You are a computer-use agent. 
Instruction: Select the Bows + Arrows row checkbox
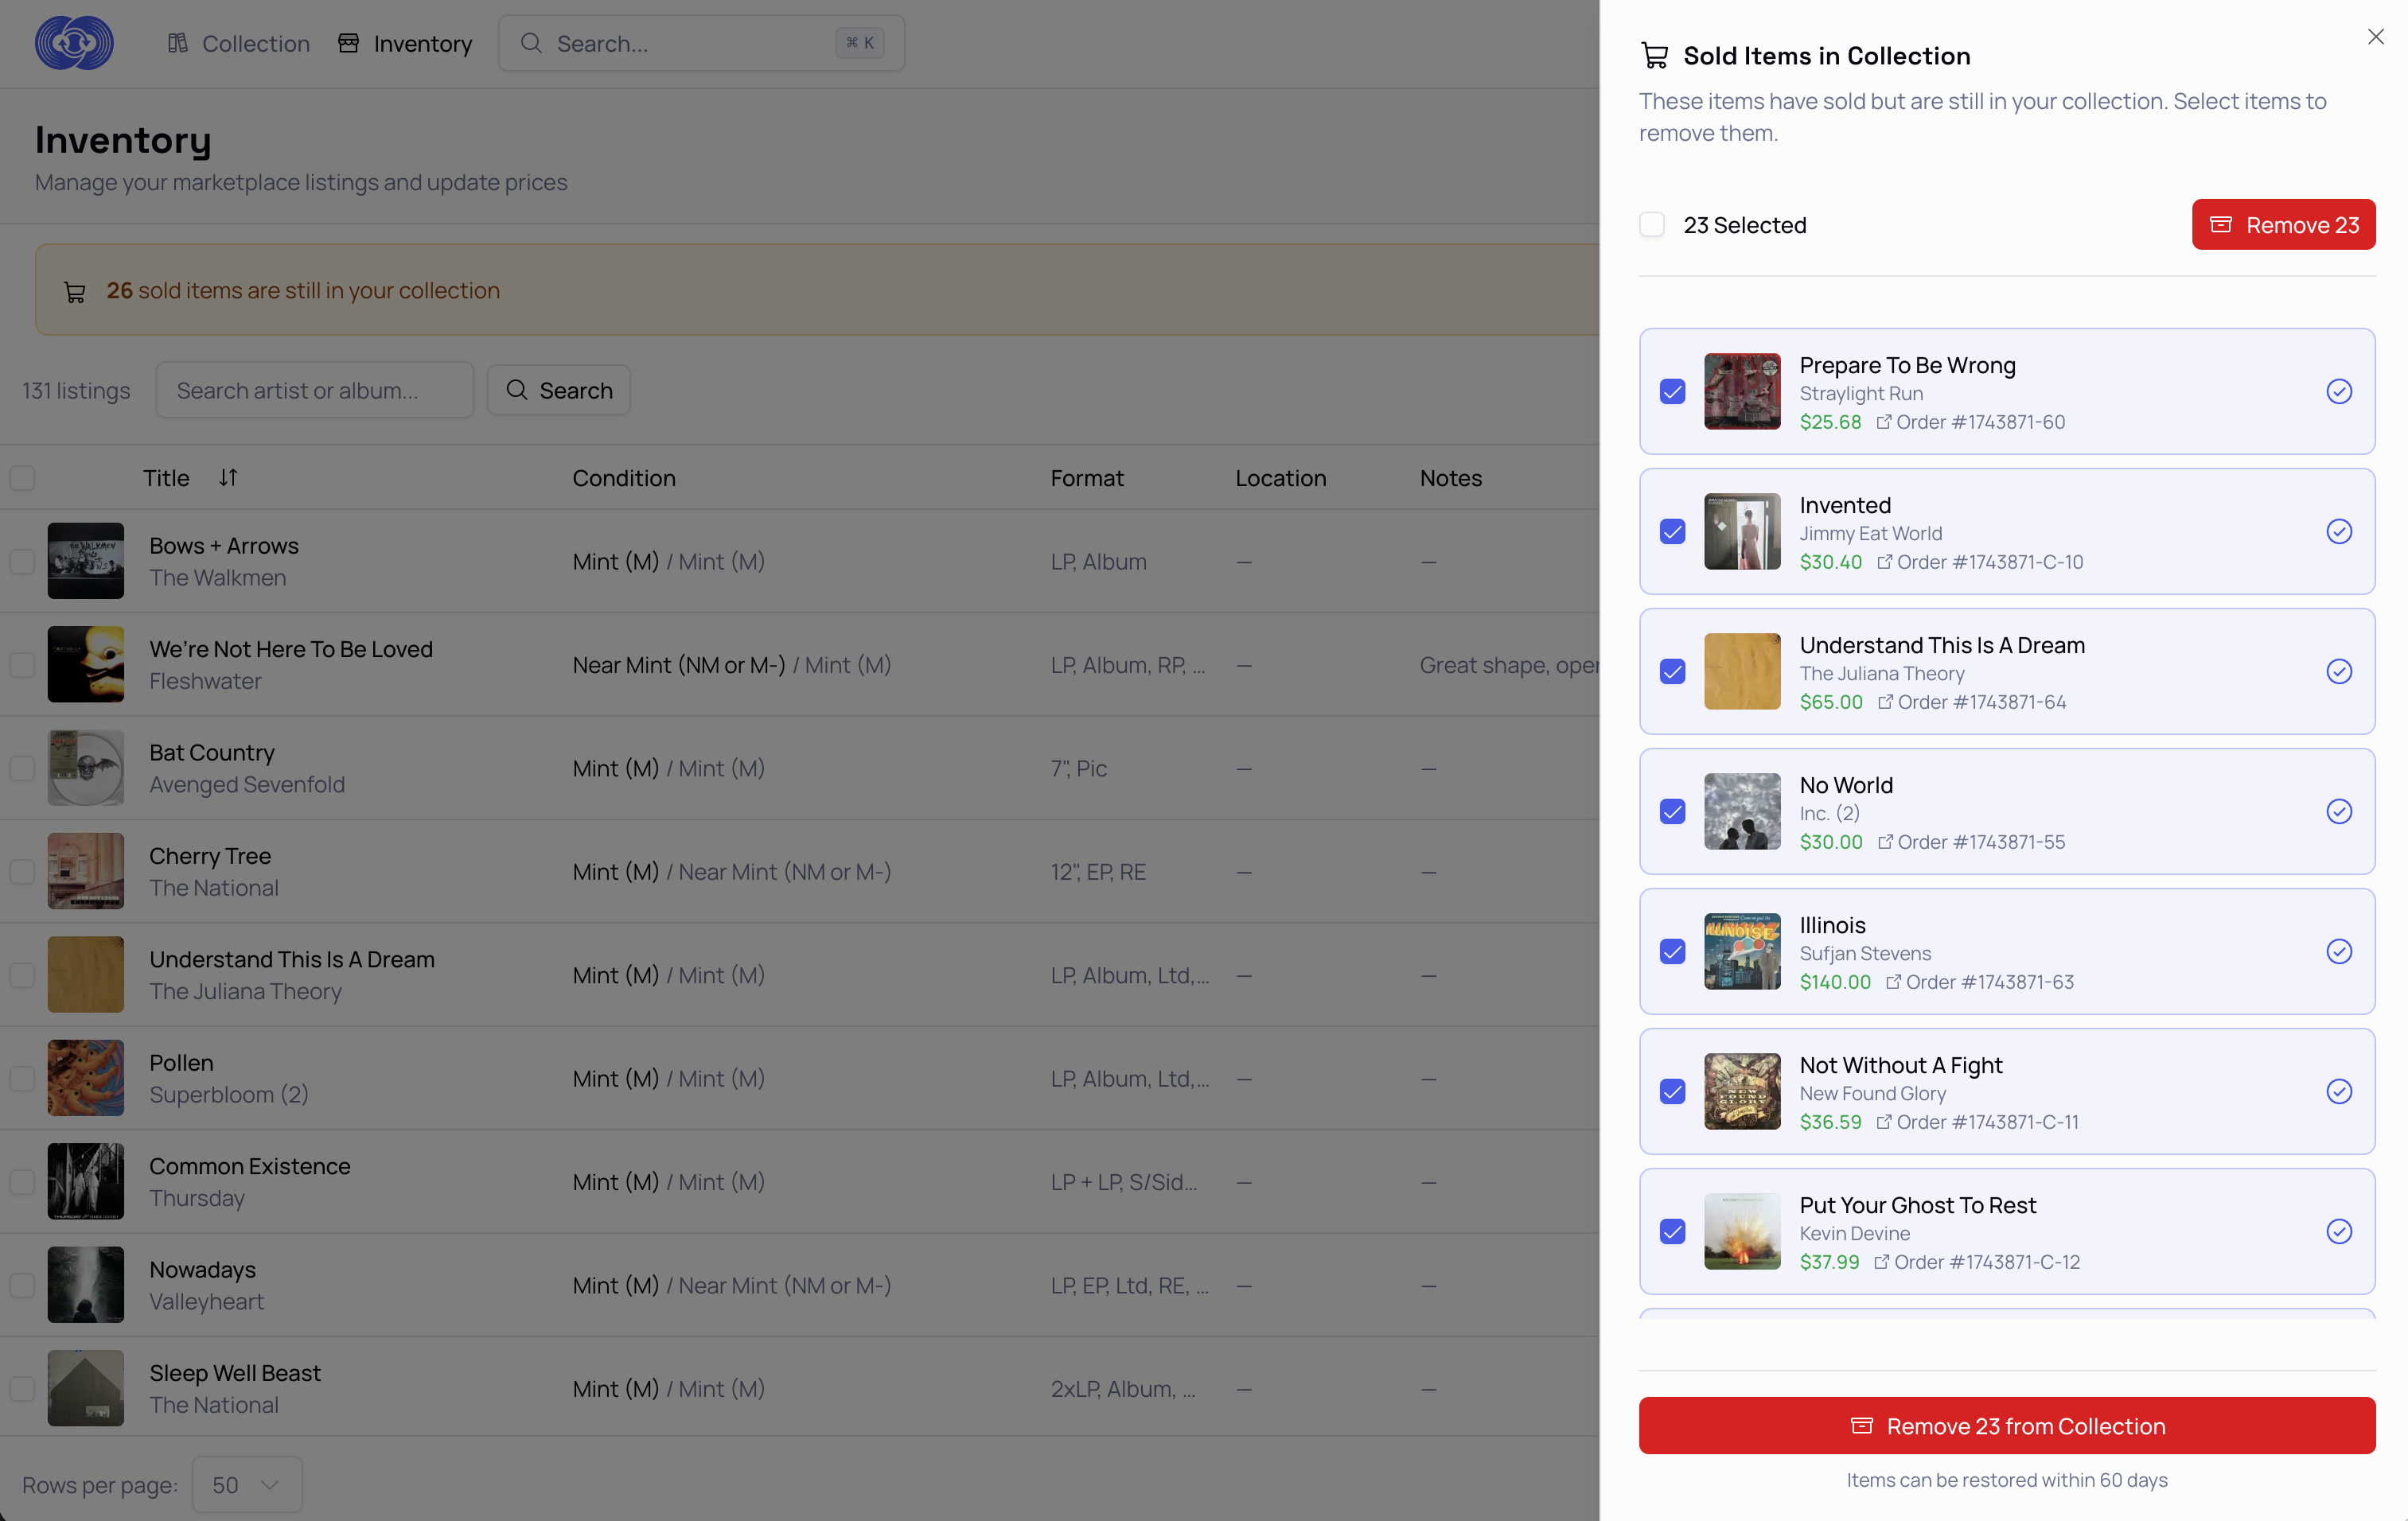pos(22,562)
